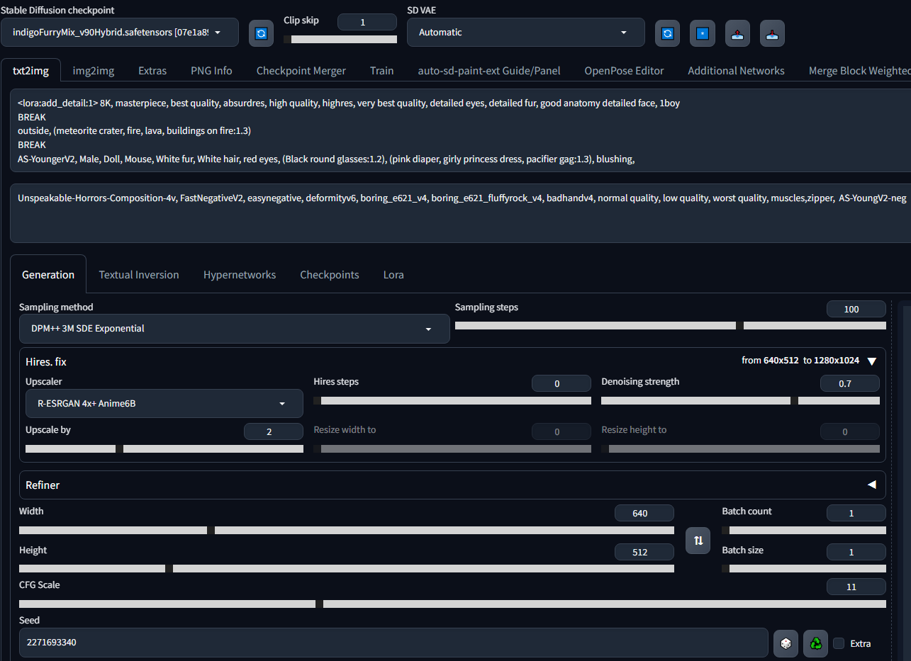Viewport: 911px width, 661px height.
Task: Refresh the Stable Diffusion checkpoint list
Action: point(261,33)
